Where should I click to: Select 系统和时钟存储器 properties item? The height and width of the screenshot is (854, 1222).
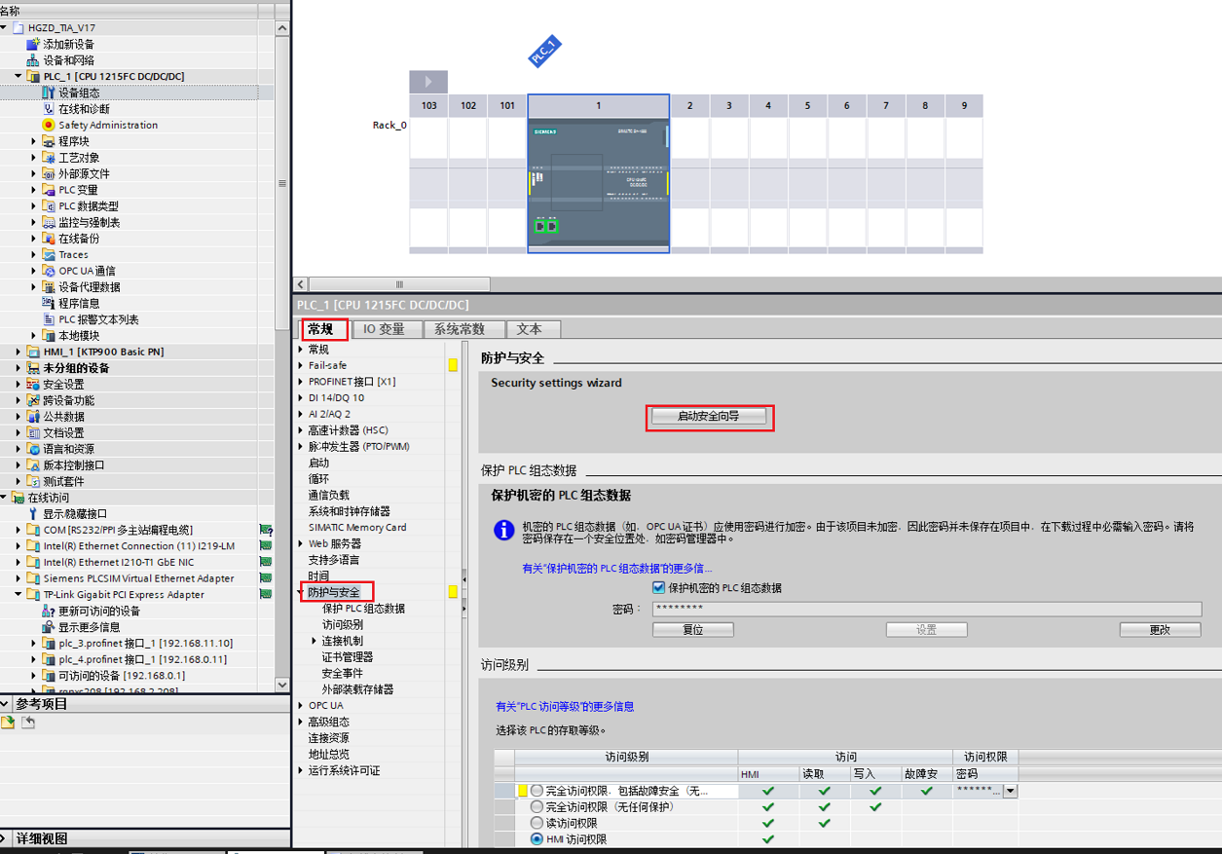click(x=350, y=511)
